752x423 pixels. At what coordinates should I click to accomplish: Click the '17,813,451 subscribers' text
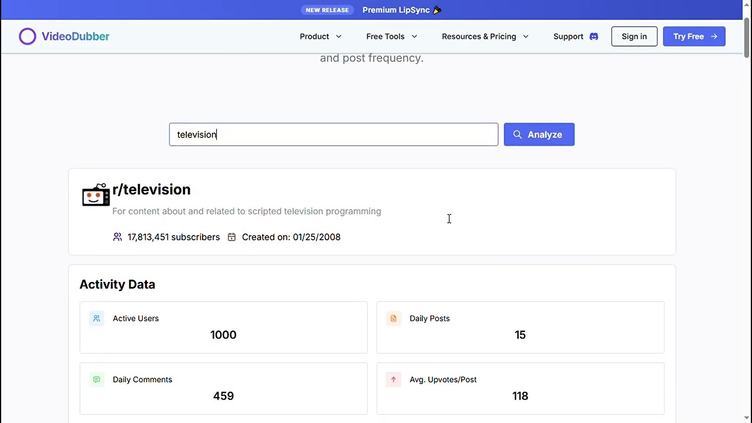click(174, 237)
